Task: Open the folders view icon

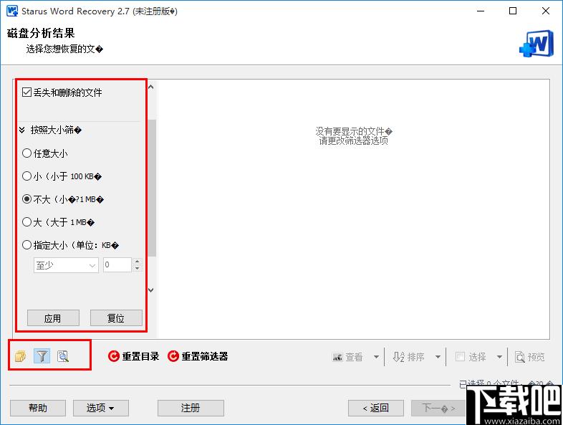Action: click(21, 356)
